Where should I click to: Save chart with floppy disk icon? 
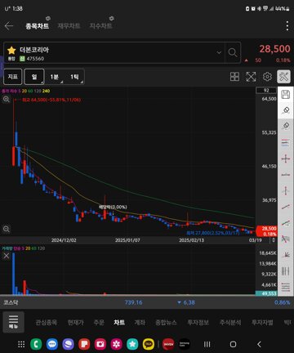[285, 95]
